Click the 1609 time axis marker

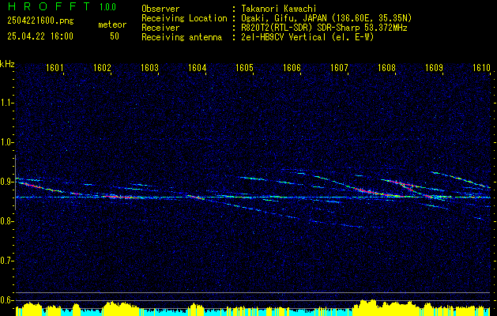pos(434,67)
